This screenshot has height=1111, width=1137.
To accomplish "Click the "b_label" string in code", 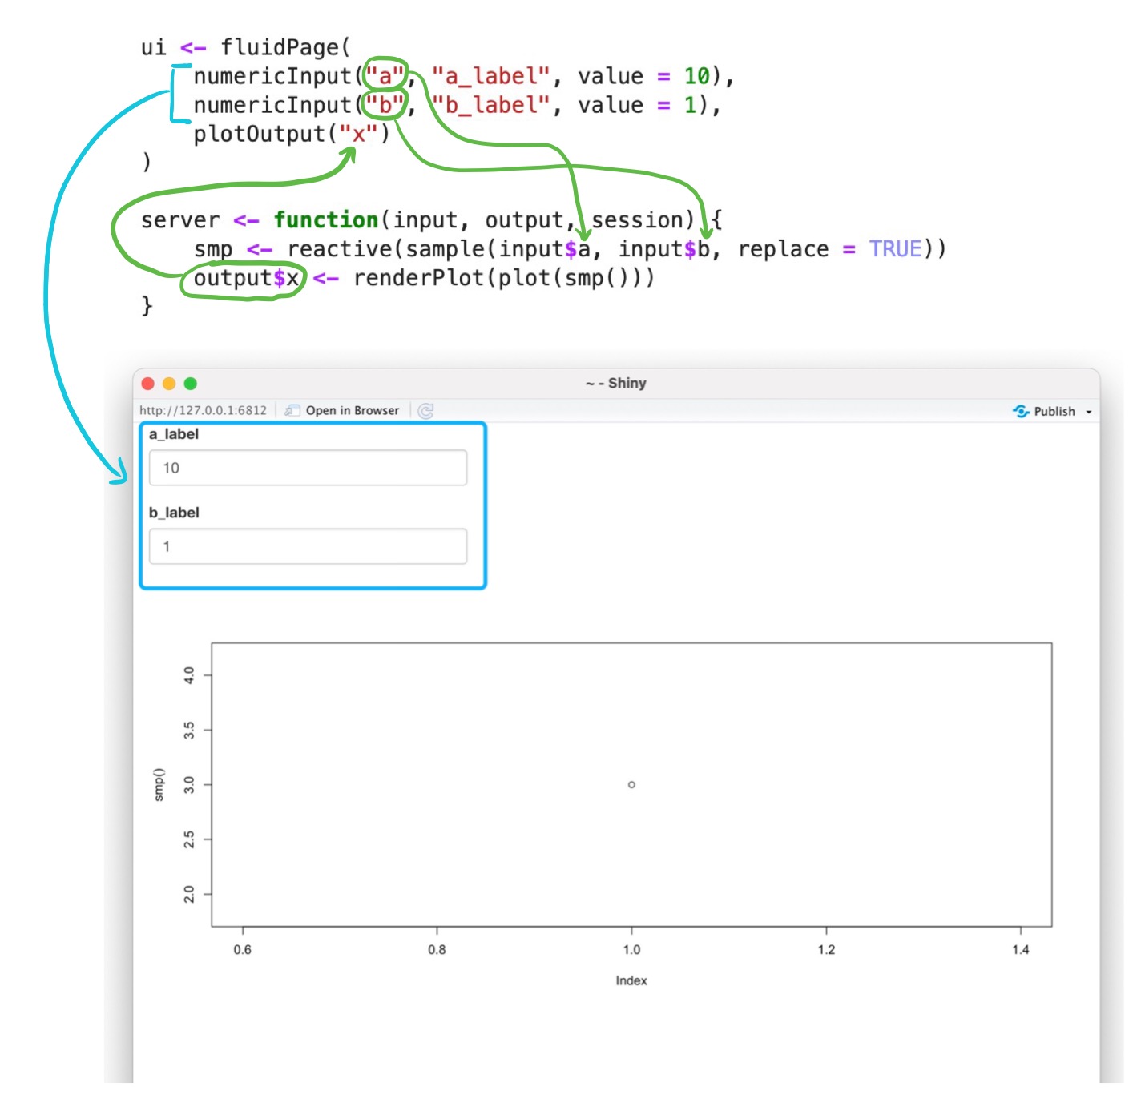I will tap(491, 105).
